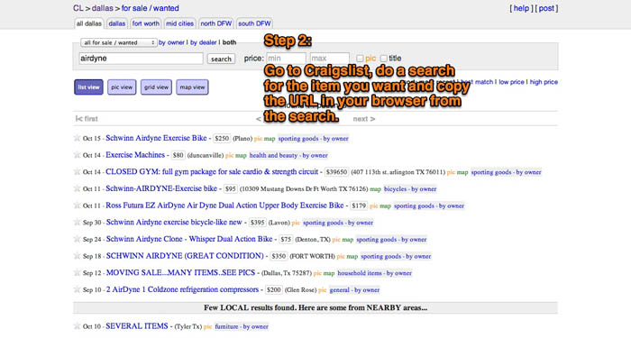Image resolution: width=631 pixels, height=338 pixels.
Task: Click the search button
Action: click(222, 59)
